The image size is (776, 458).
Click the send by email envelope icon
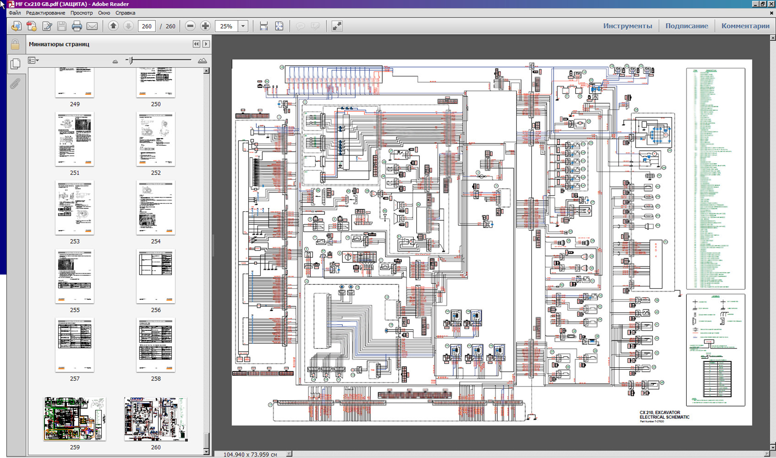click(92, 26)
